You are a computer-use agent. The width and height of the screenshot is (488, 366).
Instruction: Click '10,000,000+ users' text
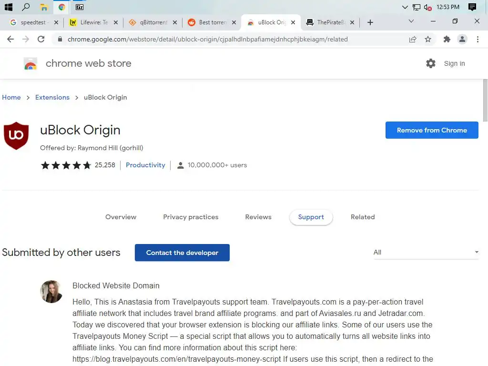coord(217,165)
